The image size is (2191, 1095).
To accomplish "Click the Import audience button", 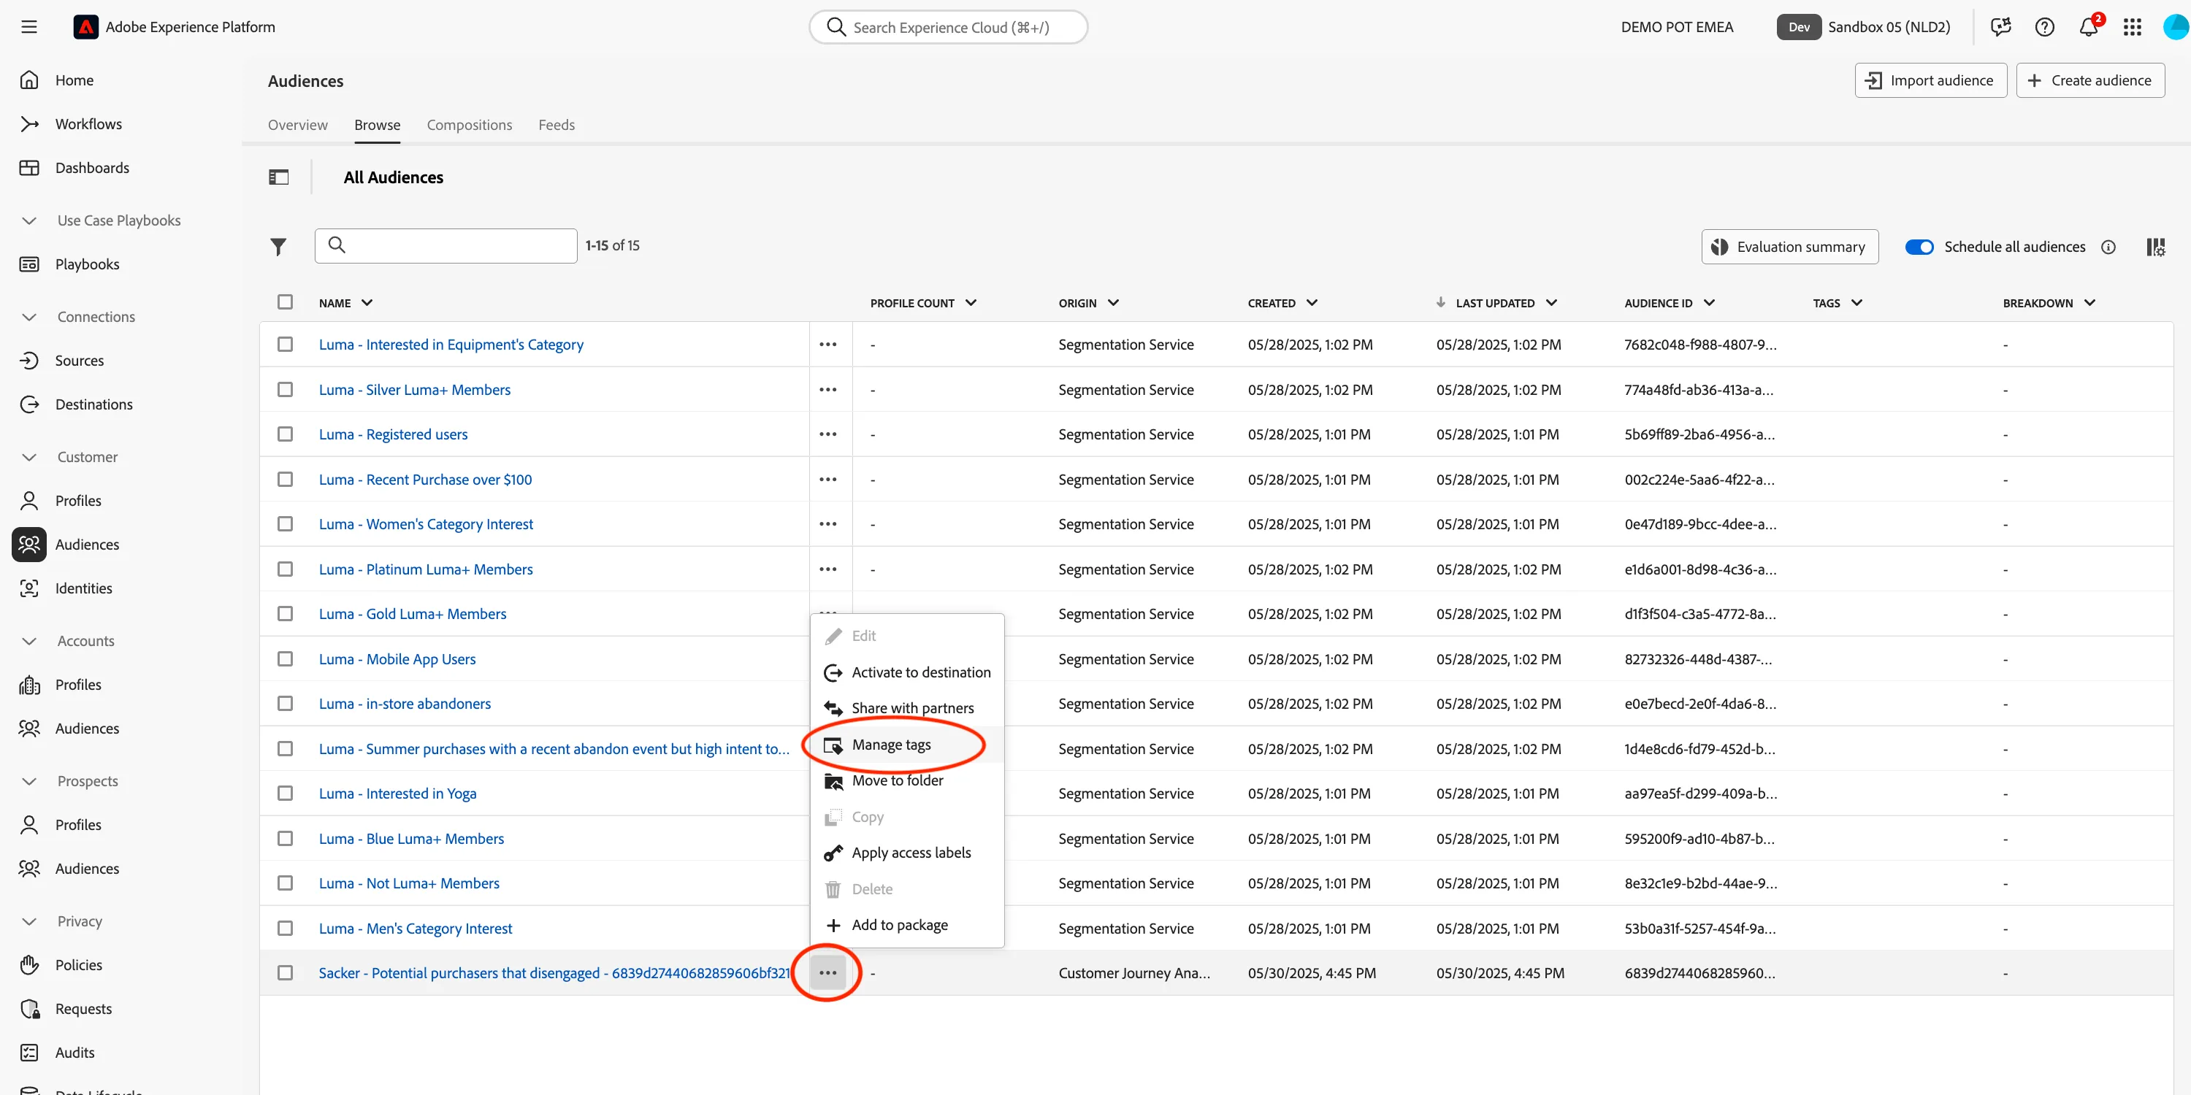I will tap(1930, 81).
